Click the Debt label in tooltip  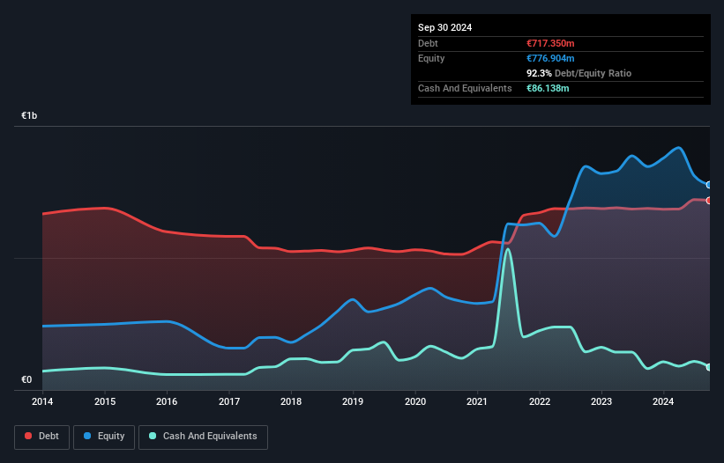pyautogui.click(x=428, y=43)
